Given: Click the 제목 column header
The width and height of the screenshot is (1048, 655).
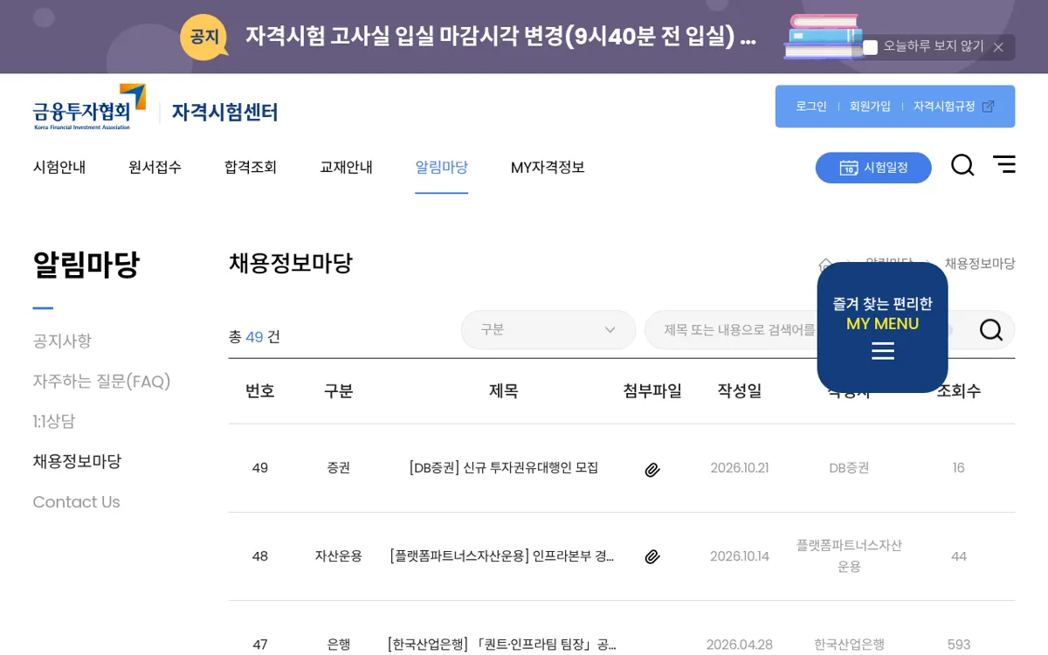Looking at the screenshot, I should point(504,391).
